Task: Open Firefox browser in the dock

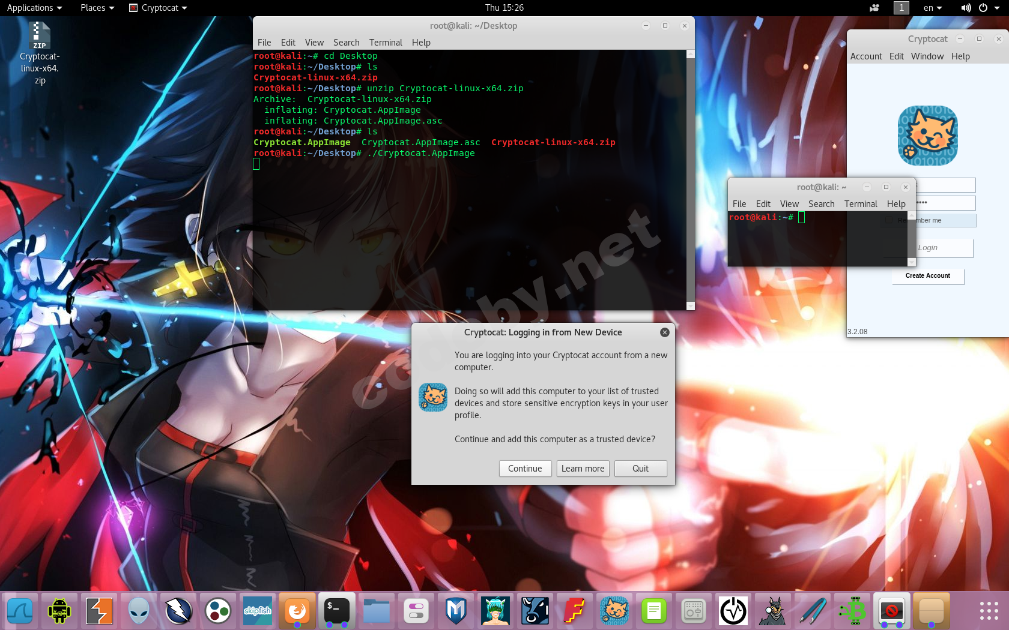Action: (x=297, y=611)
